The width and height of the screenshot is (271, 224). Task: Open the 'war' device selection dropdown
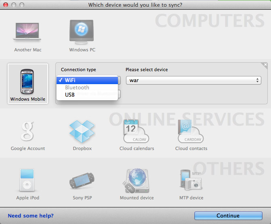point(193,80)
